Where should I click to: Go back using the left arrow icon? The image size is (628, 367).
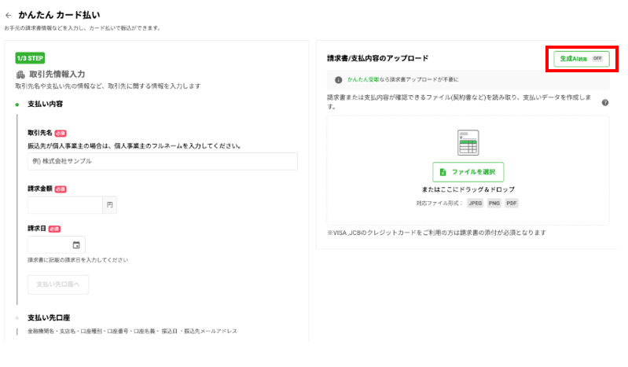9,15
